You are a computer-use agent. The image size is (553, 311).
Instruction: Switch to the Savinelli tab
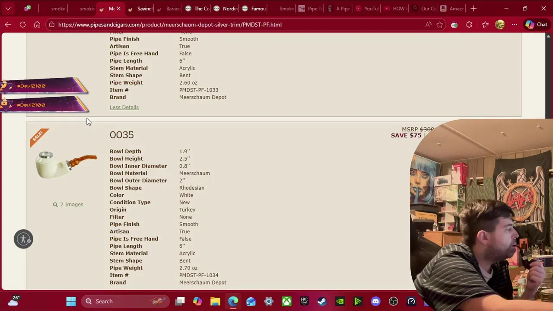[140, 8]
